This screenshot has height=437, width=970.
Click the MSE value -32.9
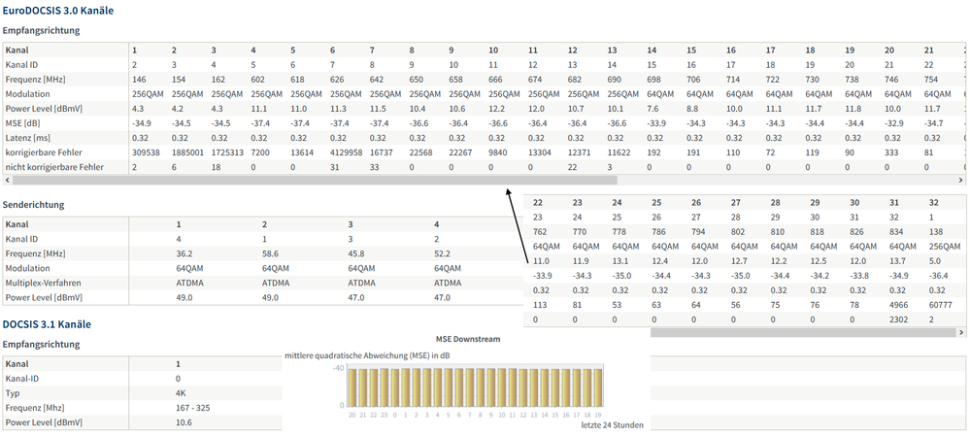point(894,123)
